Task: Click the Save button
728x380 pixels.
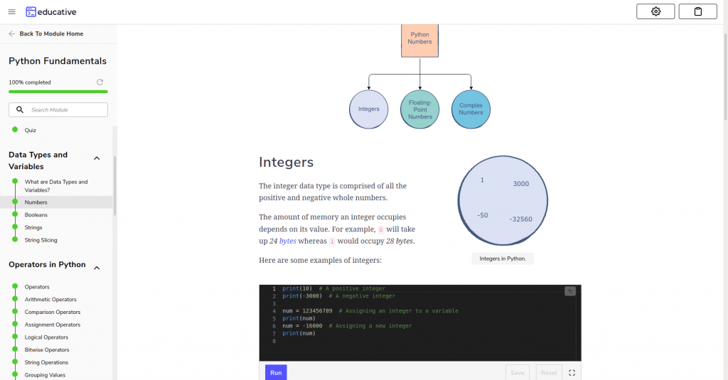Action: pyautogui.click(x=518, y=373)
